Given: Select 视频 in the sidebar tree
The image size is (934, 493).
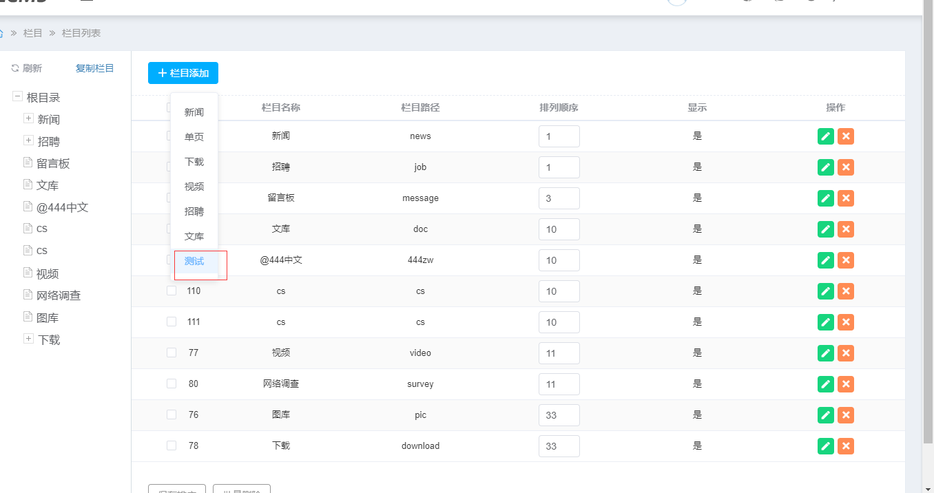Looking at the screenshot, I should click(x=48, y=274).
